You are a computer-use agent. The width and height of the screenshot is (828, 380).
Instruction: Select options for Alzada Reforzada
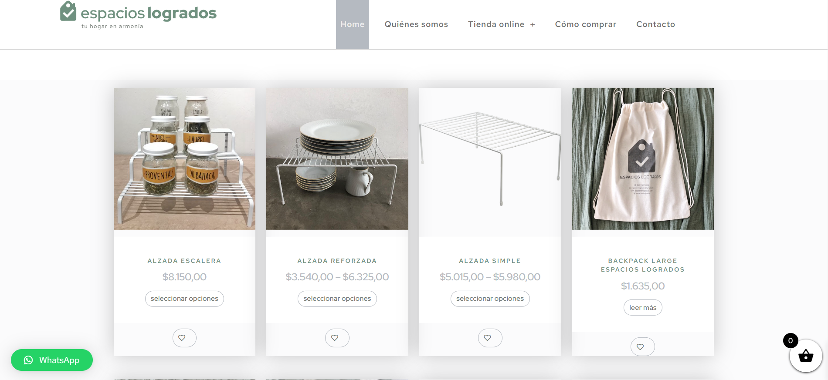(337, 299)
